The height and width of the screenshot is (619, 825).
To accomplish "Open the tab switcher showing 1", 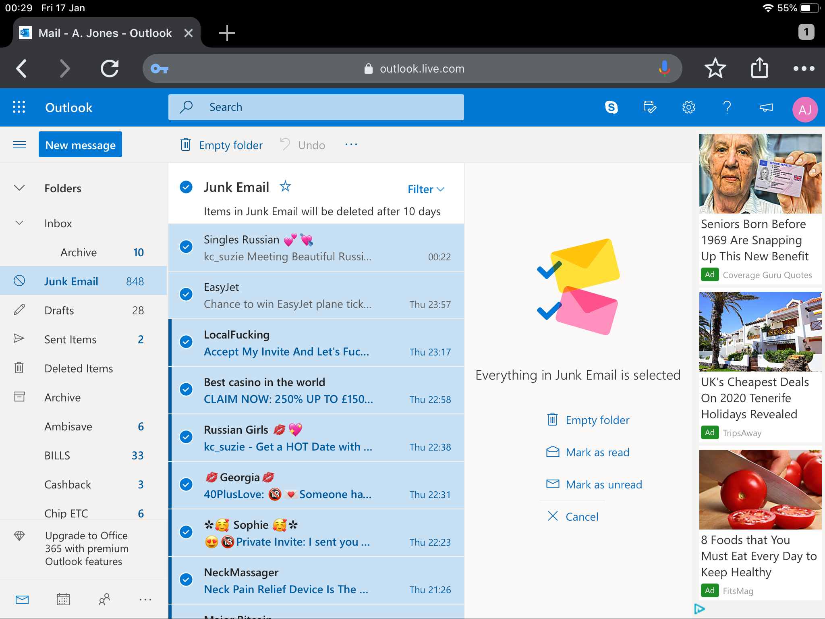I will [x=806, y=32].
